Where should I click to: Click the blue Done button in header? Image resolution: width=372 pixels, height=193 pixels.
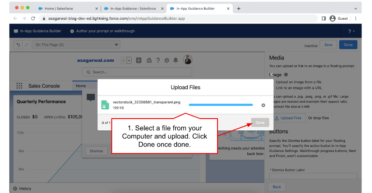(x=348, y=45)
